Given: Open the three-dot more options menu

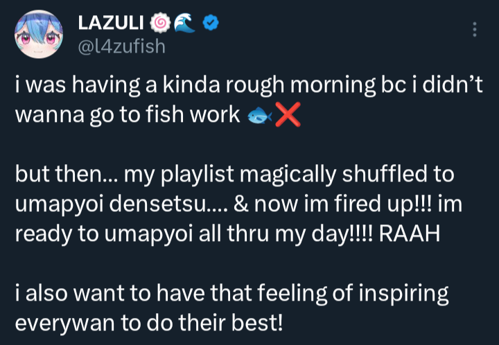Looking at the screenshot, I should (x=474, y=29).
